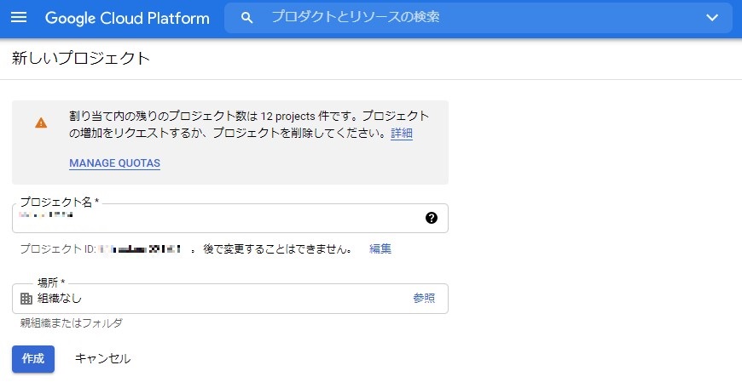Click the 親組織またはフォルダ helper text
The height and width of the screenshot is (388, 742).
click(72, 322)
